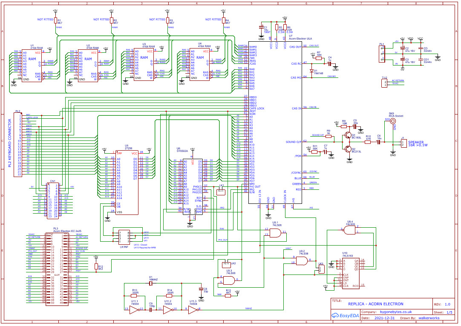Image resolution: width=461 pixels, height=326 pixels.
Task: Click the T1/2 connector symbol
Action: click(x=384, y=83)
